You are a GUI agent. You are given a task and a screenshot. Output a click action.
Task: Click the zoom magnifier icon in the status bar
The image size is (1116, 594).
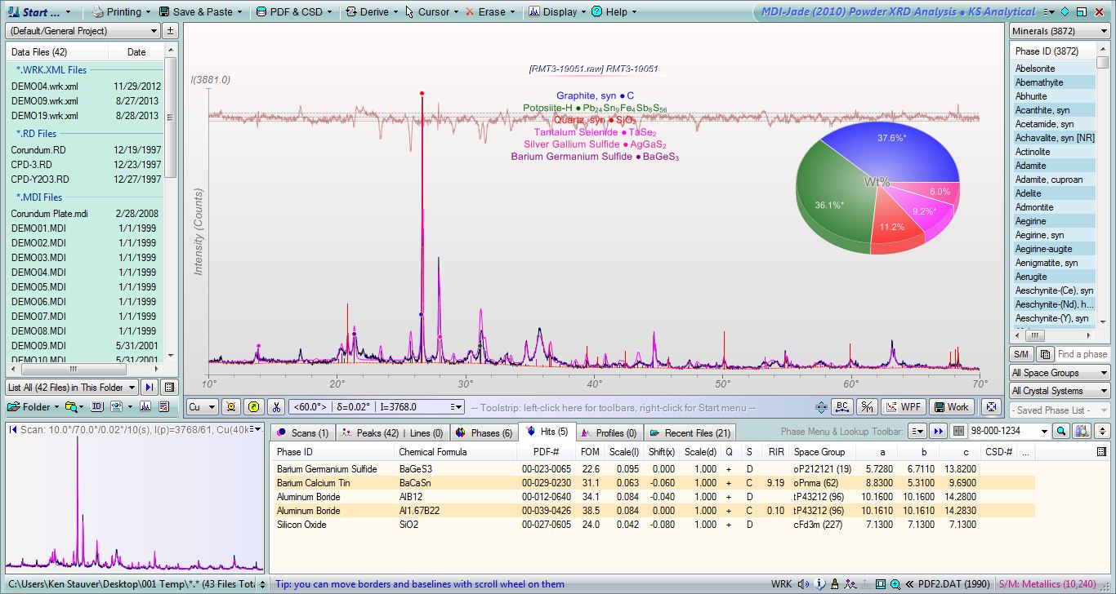click(896, 584)
